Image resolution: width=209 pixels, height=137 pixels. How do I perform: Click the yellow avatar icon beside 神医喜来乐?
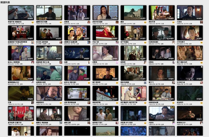pyautogui.click(x=61, y=103)
